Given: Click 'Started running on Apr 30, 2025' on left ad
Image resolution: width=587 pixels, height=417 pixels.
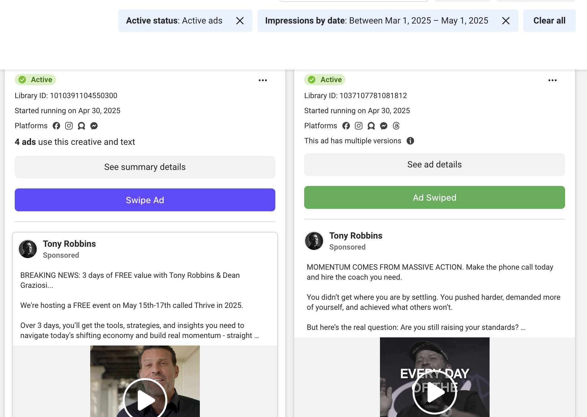Looking at the screenshot, I should (x=68, y=111).
